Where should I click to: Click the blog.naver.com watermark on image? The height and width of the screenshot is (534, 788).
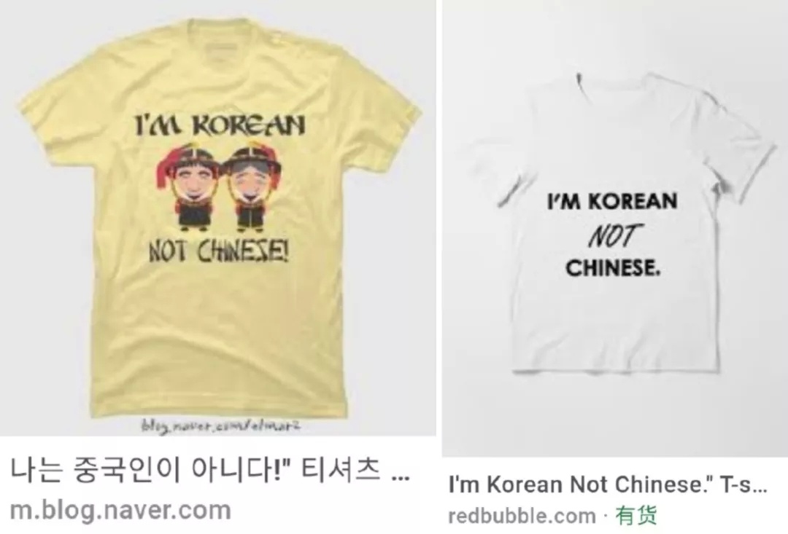220,427
